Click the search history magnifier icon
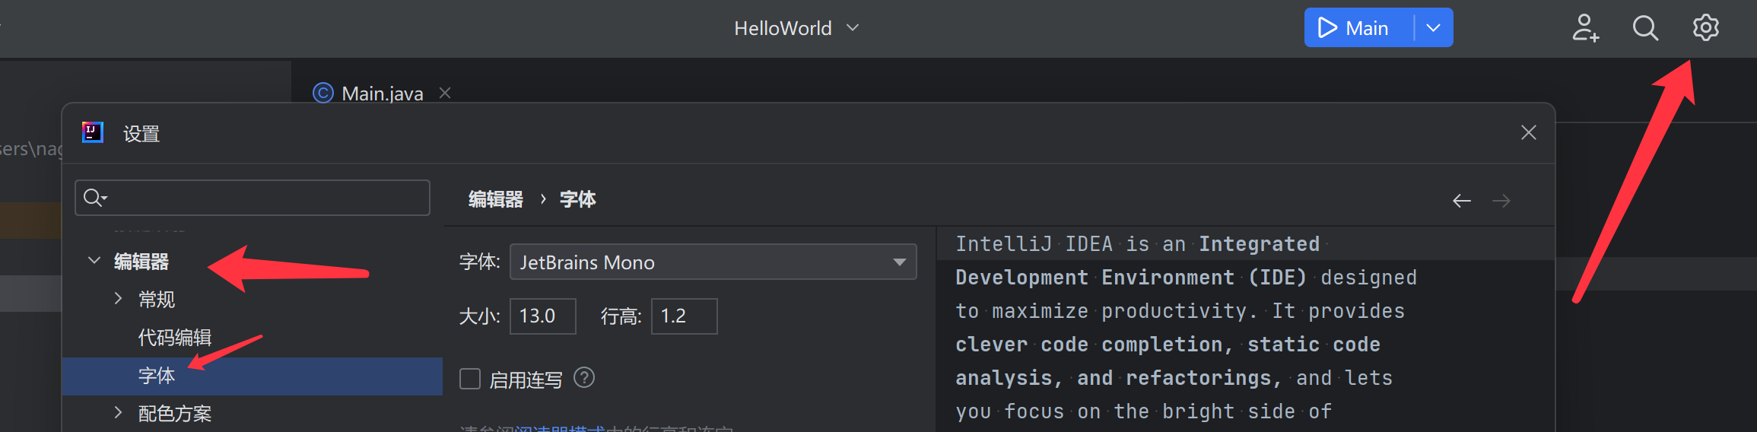The width and height of the screenshot is (1757, 432). point(95,198)
